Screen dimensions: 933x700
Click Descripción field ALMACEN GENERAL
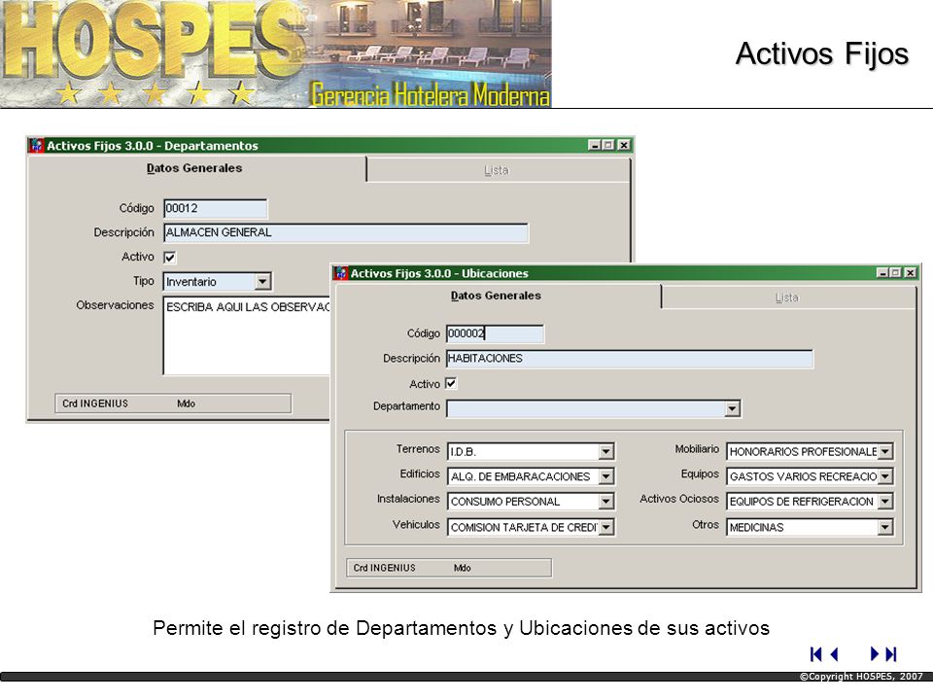point(346,232)
